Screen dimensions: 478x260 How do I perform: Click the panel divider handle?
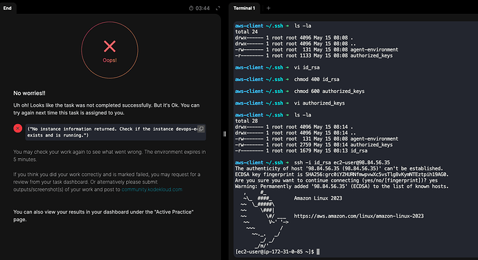coord(224,134)
